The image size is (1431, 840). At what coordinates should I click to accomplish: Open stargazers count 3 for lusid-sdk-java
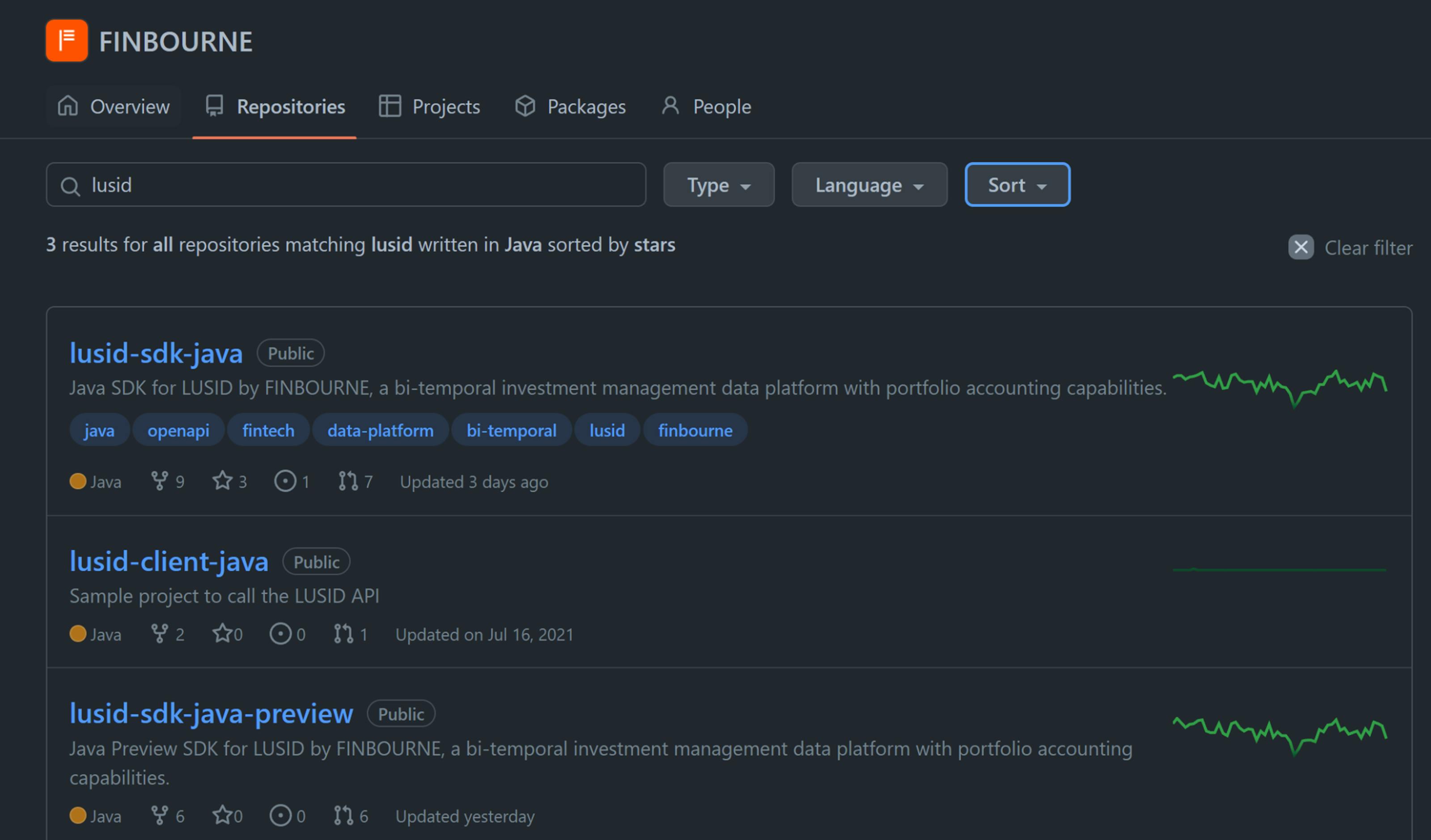pos(229,481)
